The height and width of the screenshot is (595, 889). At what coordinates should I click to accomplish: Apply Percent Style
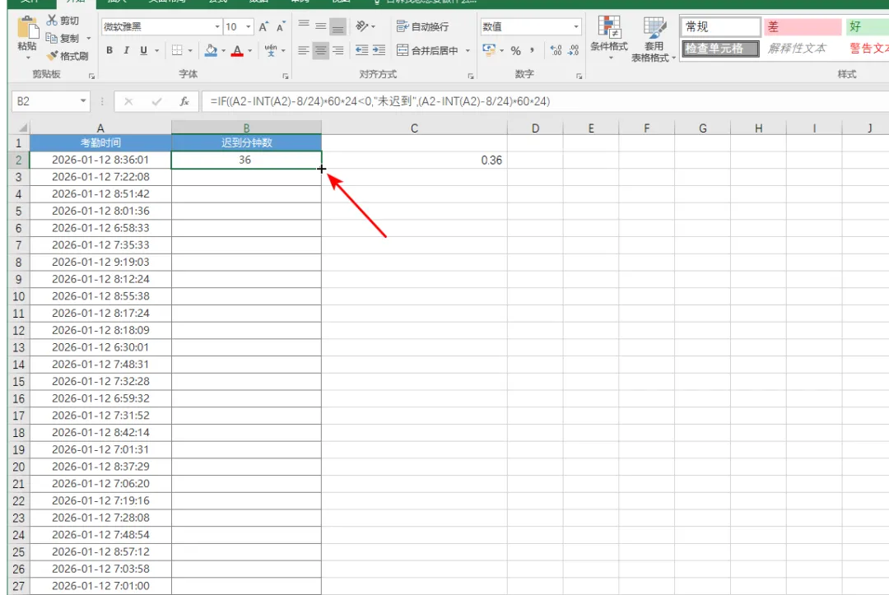click(515, 50)
